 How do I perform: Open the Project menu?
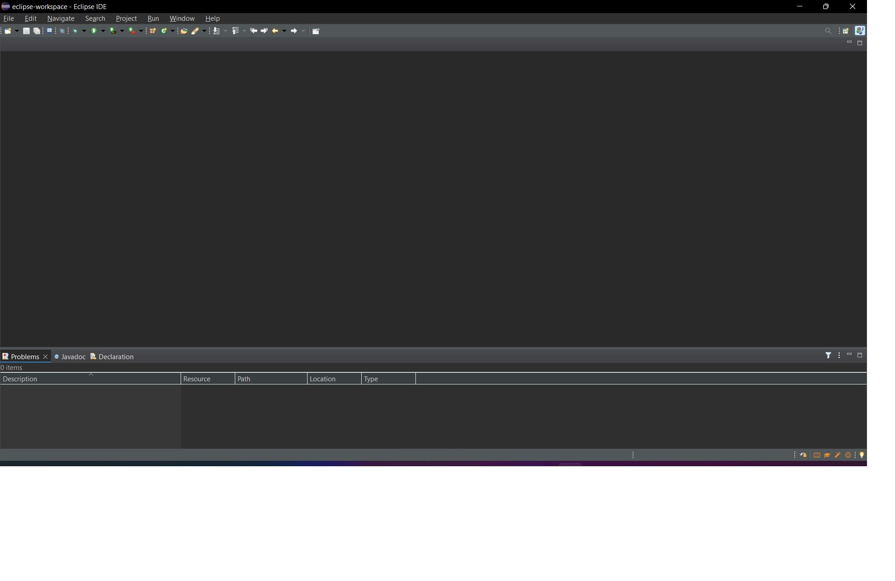[x=125, y=18]
